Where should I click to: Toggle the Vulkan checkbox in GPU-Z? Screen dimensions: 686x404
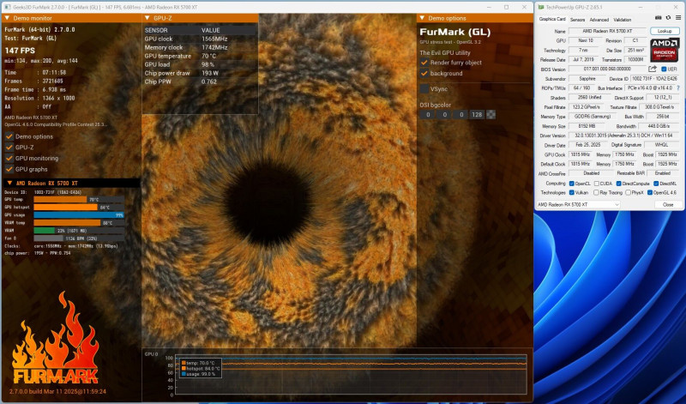coord(571,193)
